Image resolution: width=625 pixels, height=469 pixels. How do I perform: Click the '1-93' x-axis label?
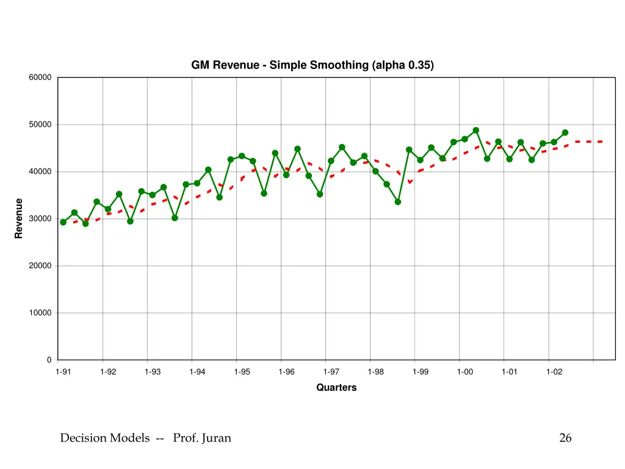pyautogui.click(x=153, y=372)
